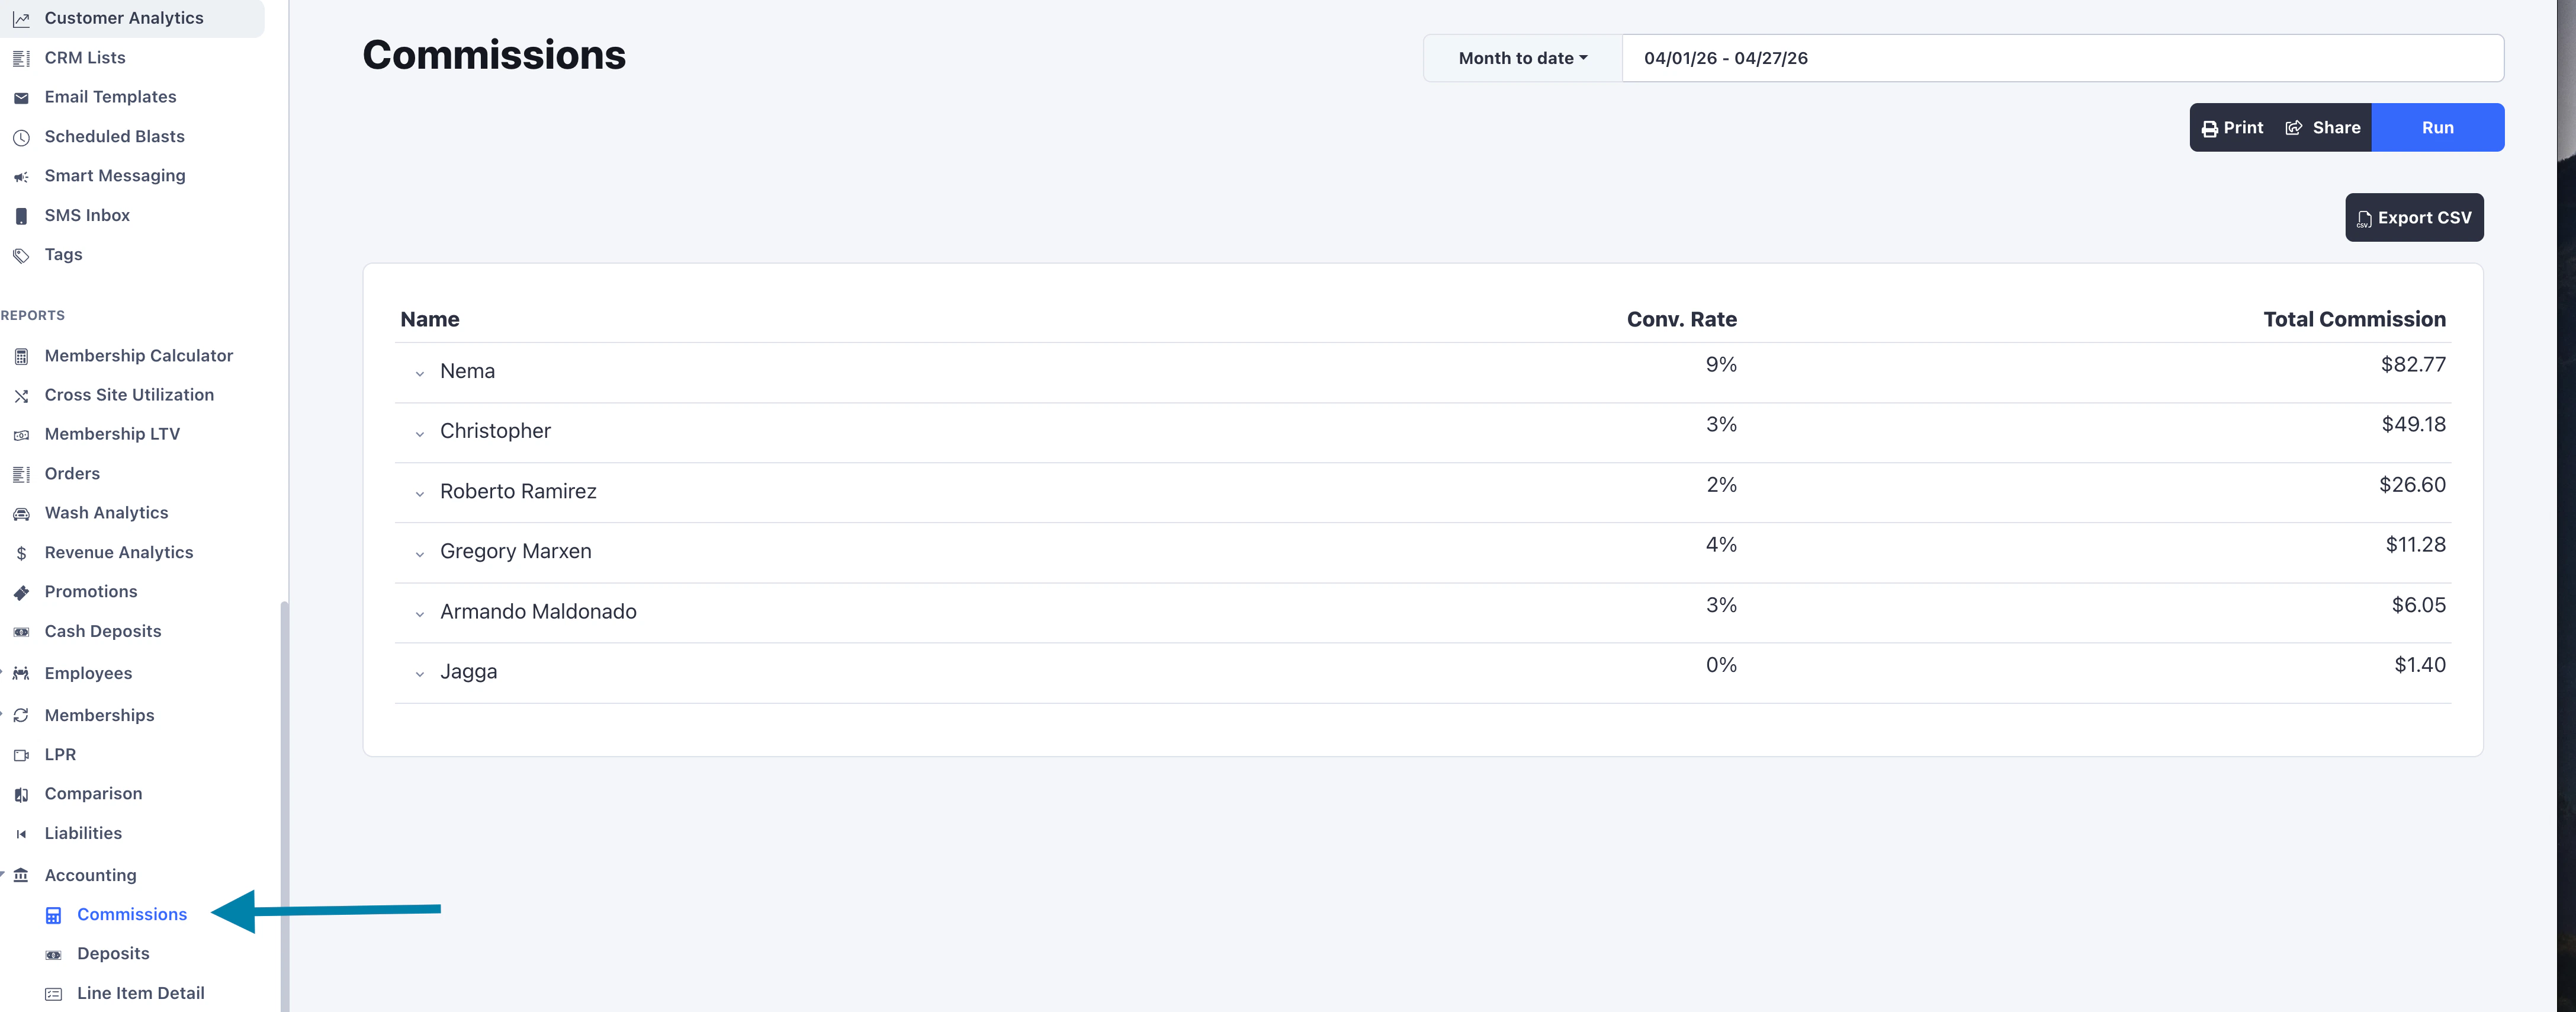Screen dimensions: 2576x1012
Task: Click the Export CSV button
Action: pos(2413,217)
